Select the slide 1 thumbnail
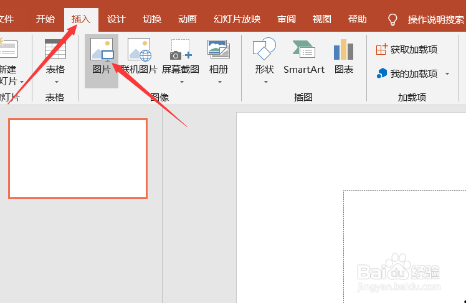Screen dimensions: 466x303 (x=78, y=159)
